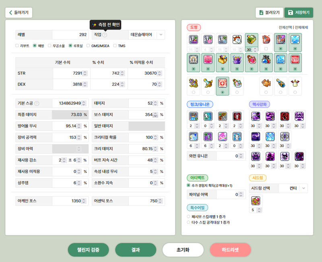
Task: Select 다수 스킬 공격대상 1 증가 radio option
Action: pyautogui.click(x=188, y=222)
